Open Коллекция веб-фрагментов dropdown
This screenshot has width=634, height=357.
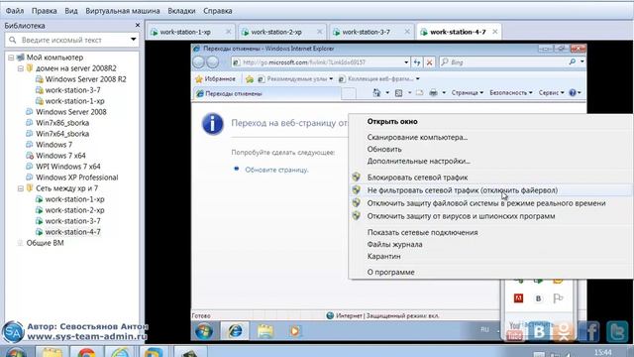(x=379, y=79)
